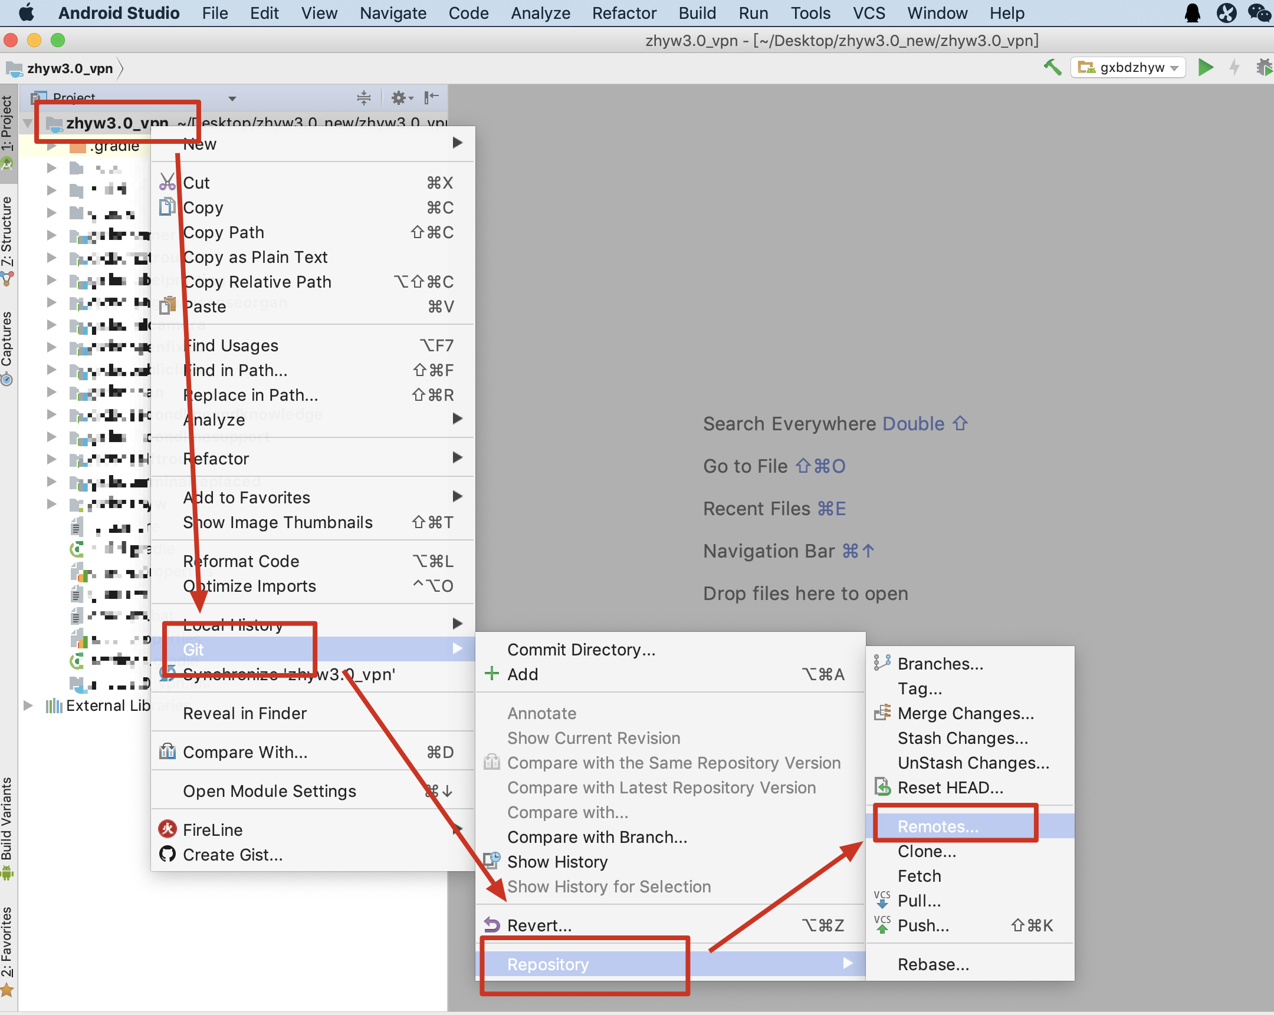Click the notification bell in the menu bar
Image resolution: width=1274 pixels, height=1015 pixels.
tap(1192, 13)
